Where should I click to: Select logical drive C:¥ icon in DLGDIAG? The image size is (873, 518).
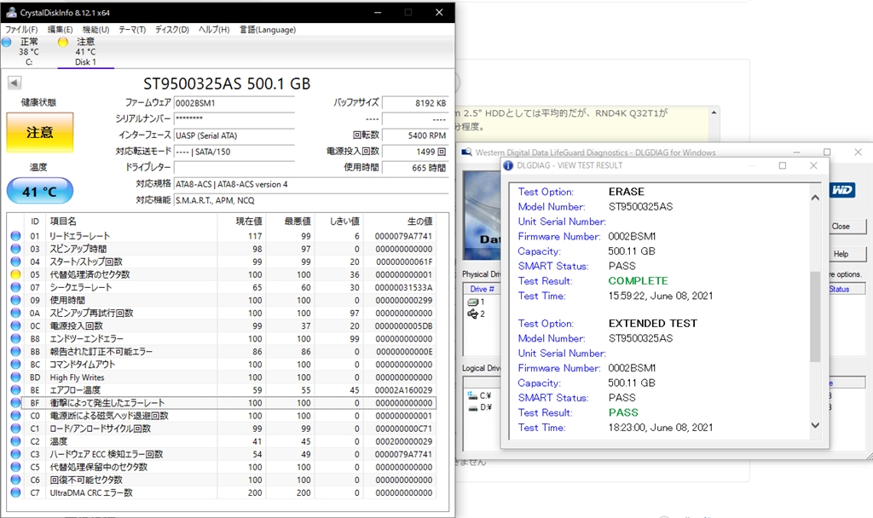(x=473, y=395)
